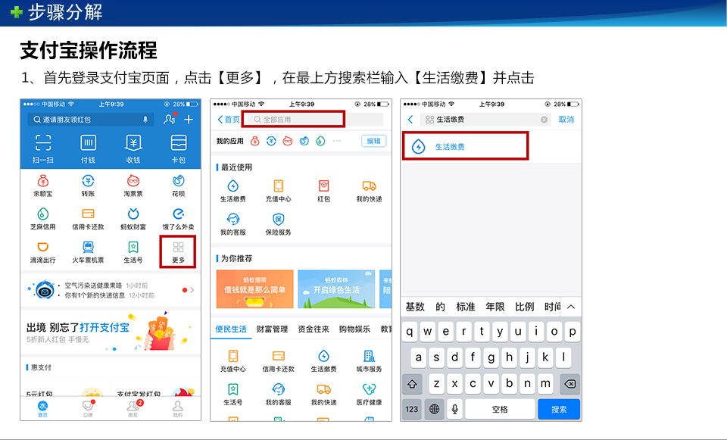Select the 资金往来 tab

coord(314,329)
